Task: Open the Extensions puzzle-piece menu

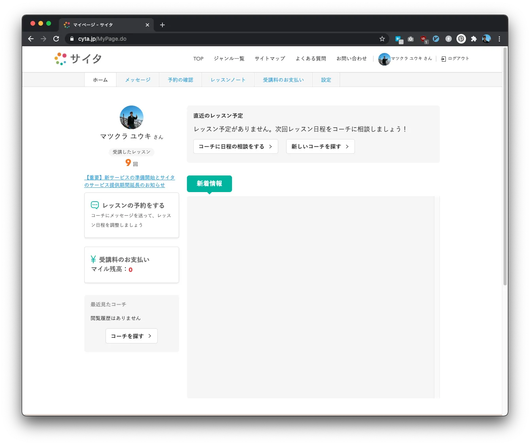Action: [473, 39]
